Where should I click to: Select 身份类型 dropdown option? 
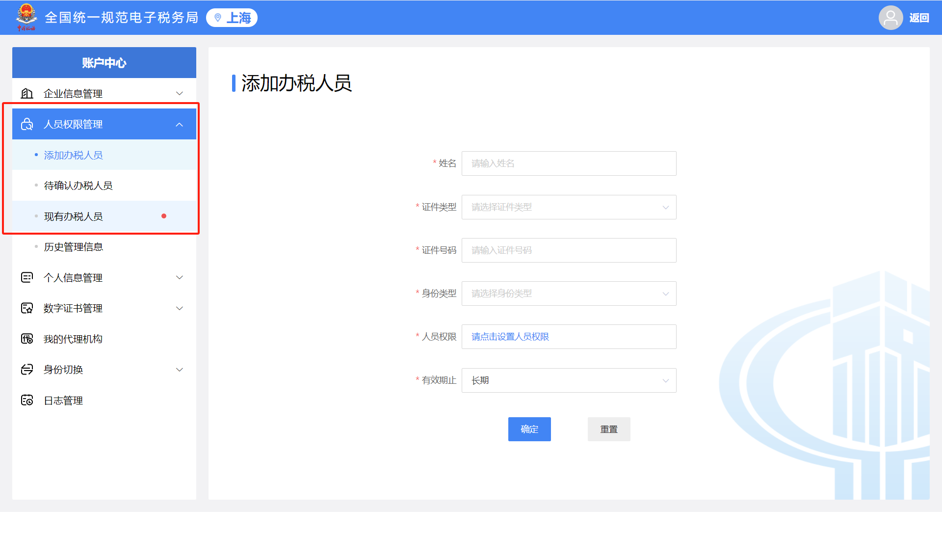569,293
